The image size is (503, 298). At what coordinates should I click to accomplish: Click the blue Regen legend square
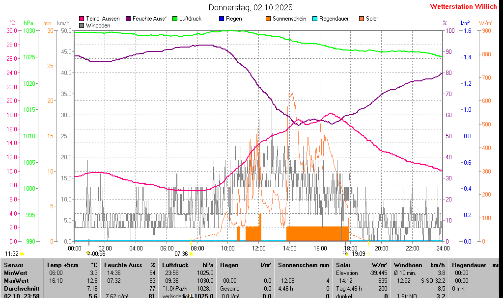[221, 19]
